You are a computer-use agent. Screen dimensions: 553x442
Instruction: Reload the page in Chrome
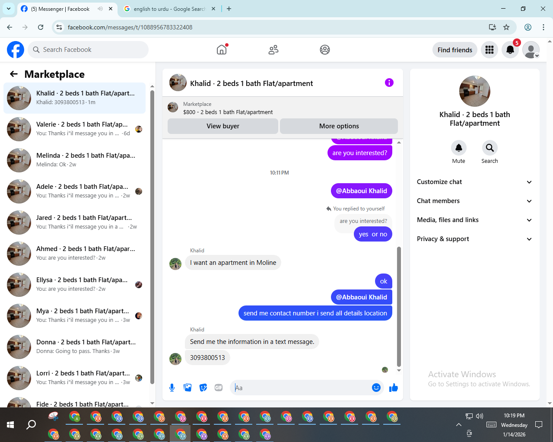[x=41, y=27]
